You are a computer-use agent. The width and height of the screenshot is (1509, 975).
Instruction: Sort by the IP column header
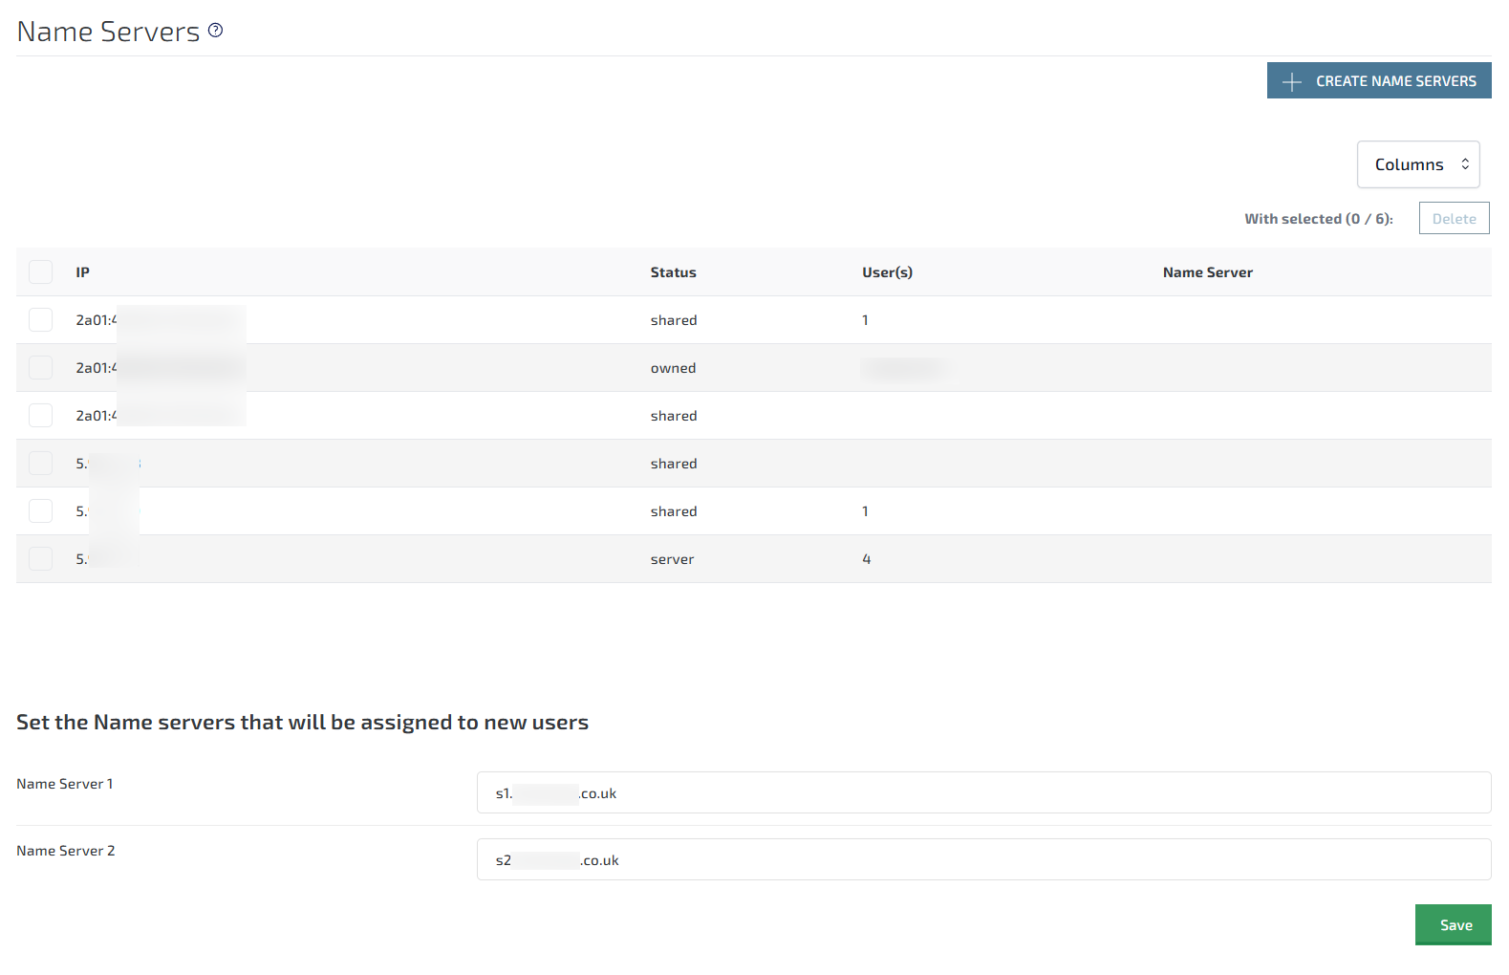(83, 272)
